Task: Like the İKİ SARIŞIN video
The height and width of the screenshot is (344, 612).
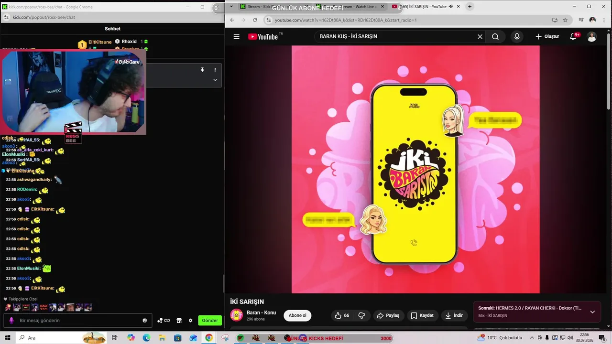Action: [341, 315]
